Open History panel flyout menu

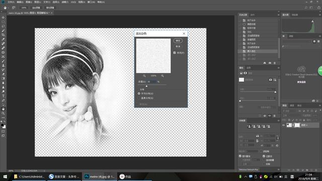click(x=279, y=15)
